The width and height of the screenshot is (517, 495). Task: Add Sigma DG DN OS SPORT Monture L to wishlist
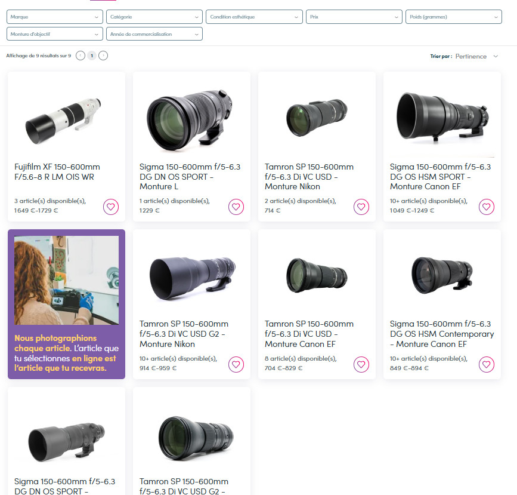coord(236,207)
